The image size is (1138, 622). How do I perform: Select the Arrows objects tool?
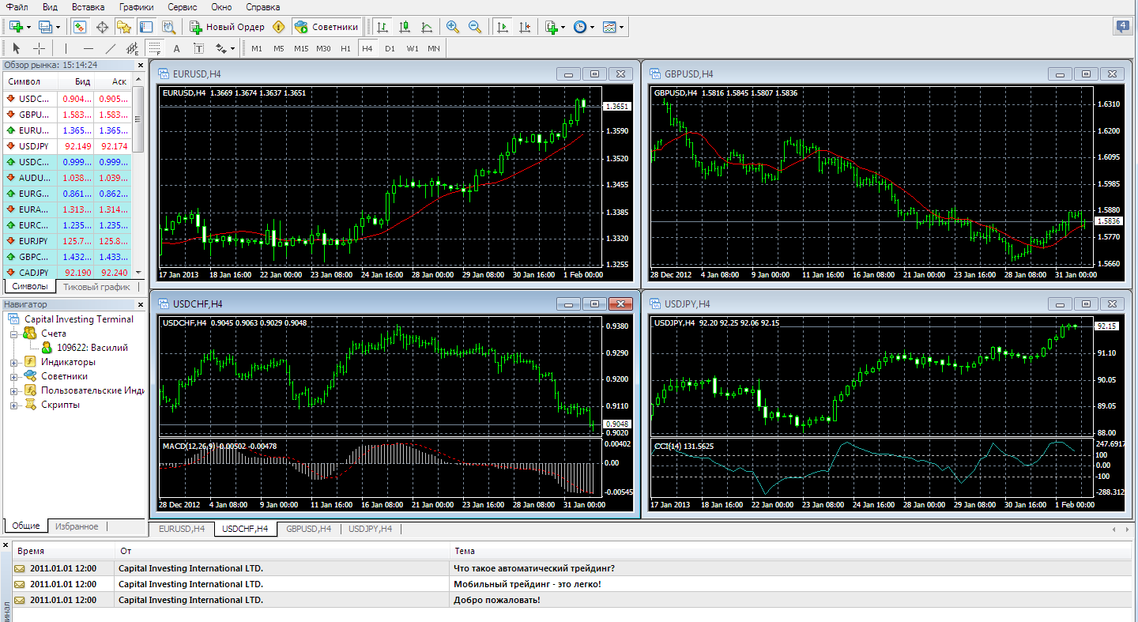[220, 48]
